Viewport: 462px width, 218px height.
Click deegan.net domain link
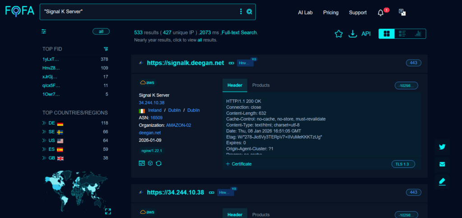(x=150, y=133)
